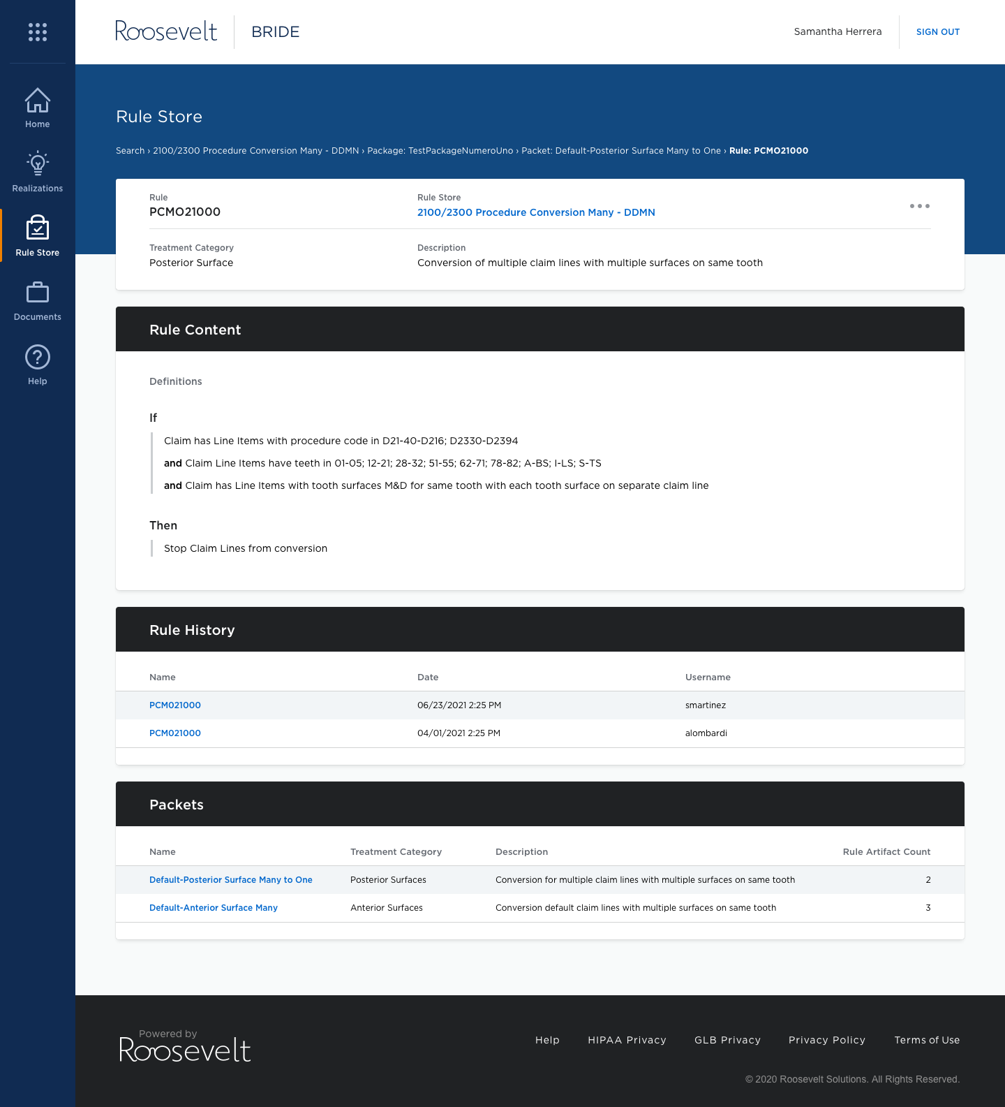Open Default-Anterior Surface Many packet
Screen dimensions: 1005x1107
214,908
